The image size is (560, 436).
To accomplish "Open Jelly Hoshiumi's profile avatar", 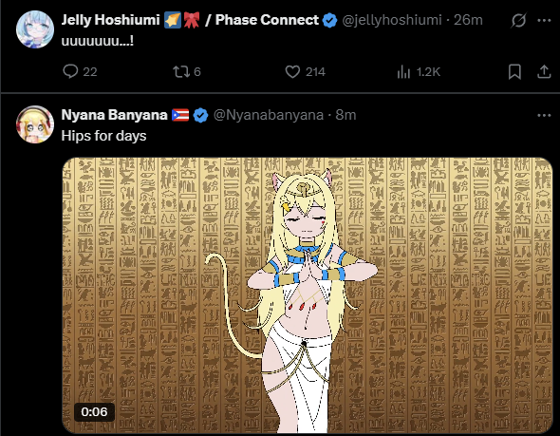I will pos(35,28).
